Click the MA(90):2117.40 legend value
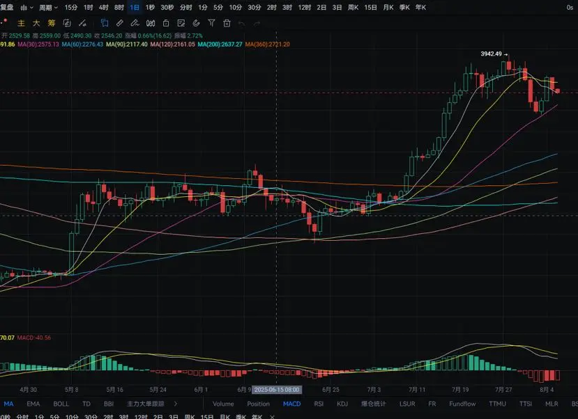This screenshot has height=419, width=578. pyautogui.click(x=127, y=44)
